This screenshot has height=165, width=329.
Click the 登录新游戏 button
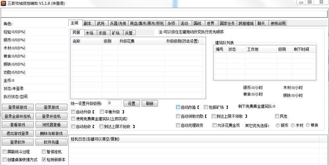coord(18,107)
